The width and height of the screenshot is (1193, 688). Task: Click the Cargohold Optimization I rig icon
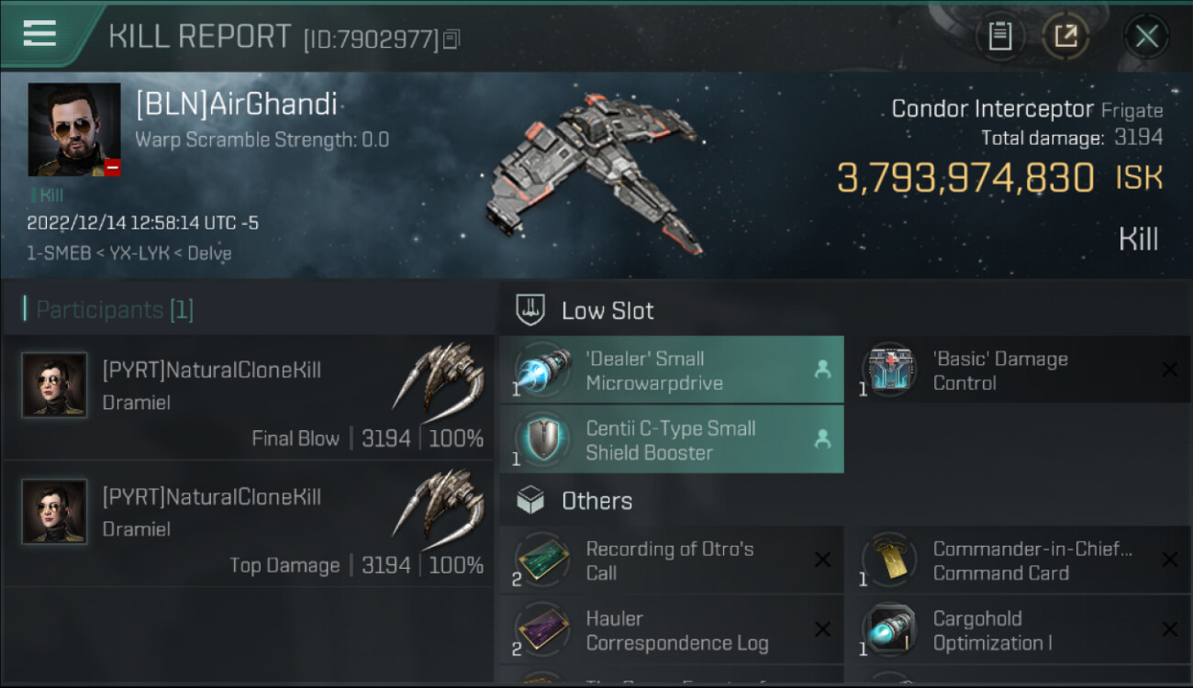tap(888, 630)
